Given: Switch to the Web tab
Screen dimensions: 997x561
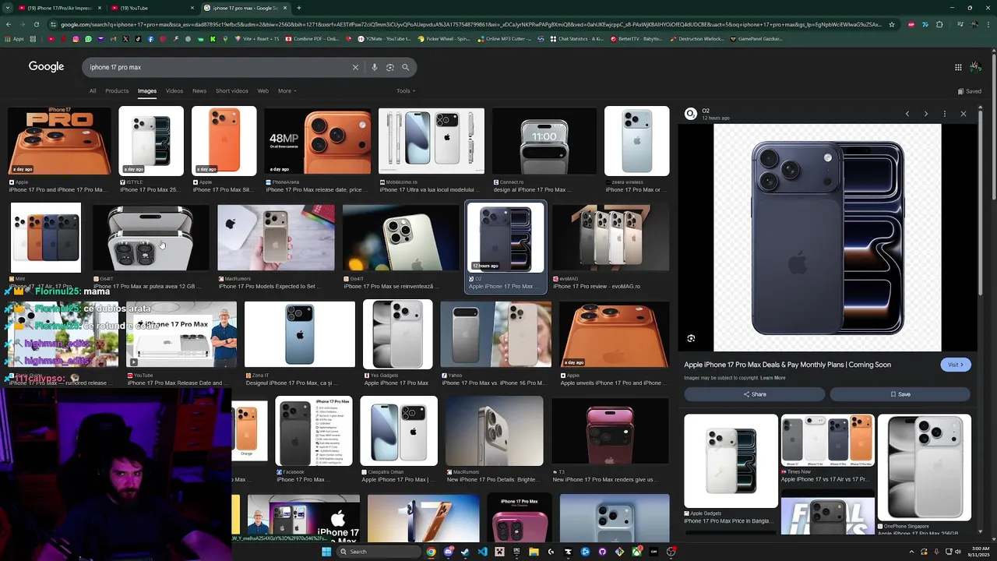Looking at the screenshot, I should (x=263, y=91).
